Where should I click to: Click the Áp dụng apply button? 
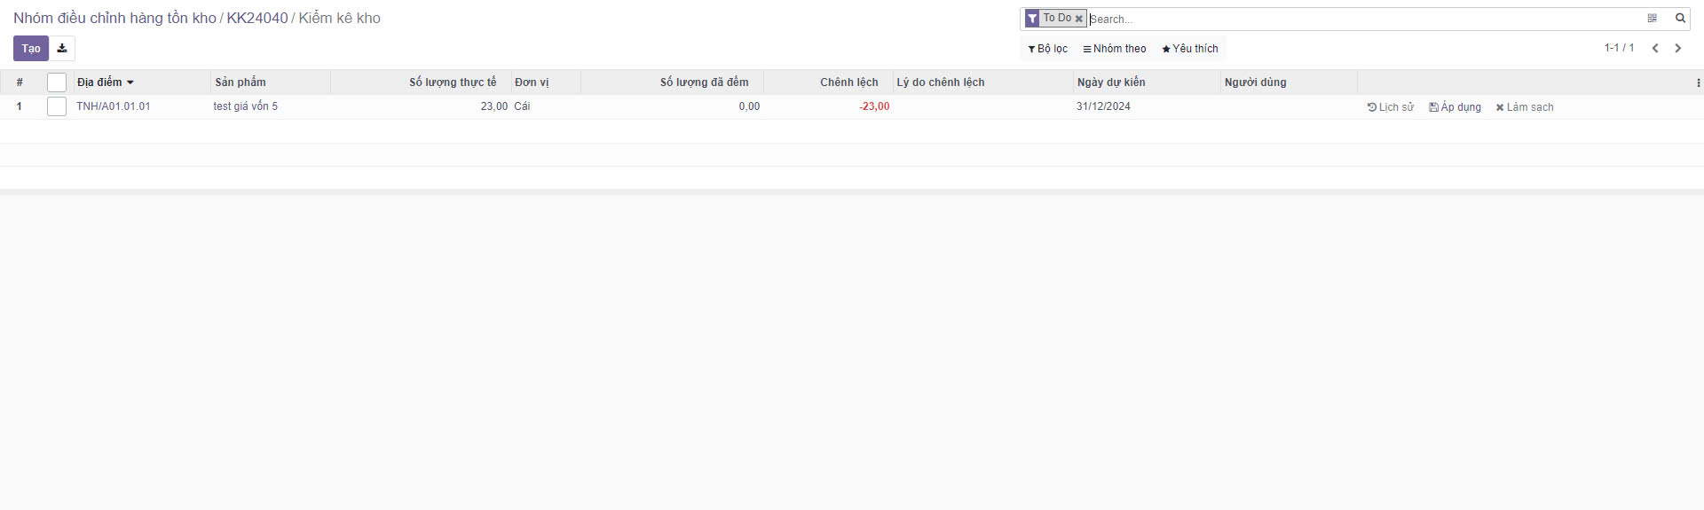pos(1455,107)
